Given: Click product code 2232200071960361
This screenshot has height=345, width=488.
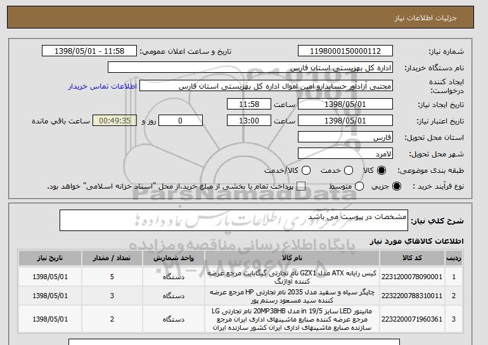Looking at the screenshot, I should 412,319.
